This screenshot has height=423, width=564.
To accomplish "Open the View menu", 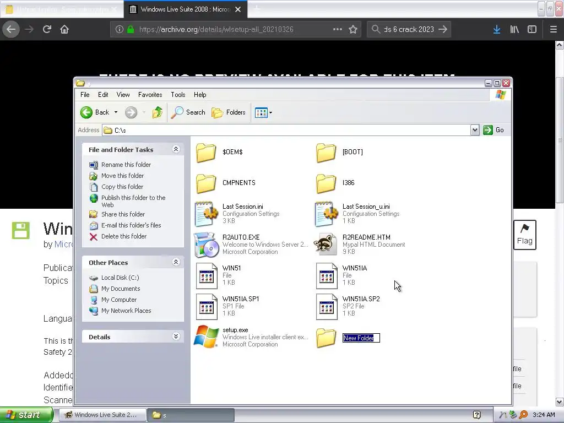I will (x=123, y=95).
